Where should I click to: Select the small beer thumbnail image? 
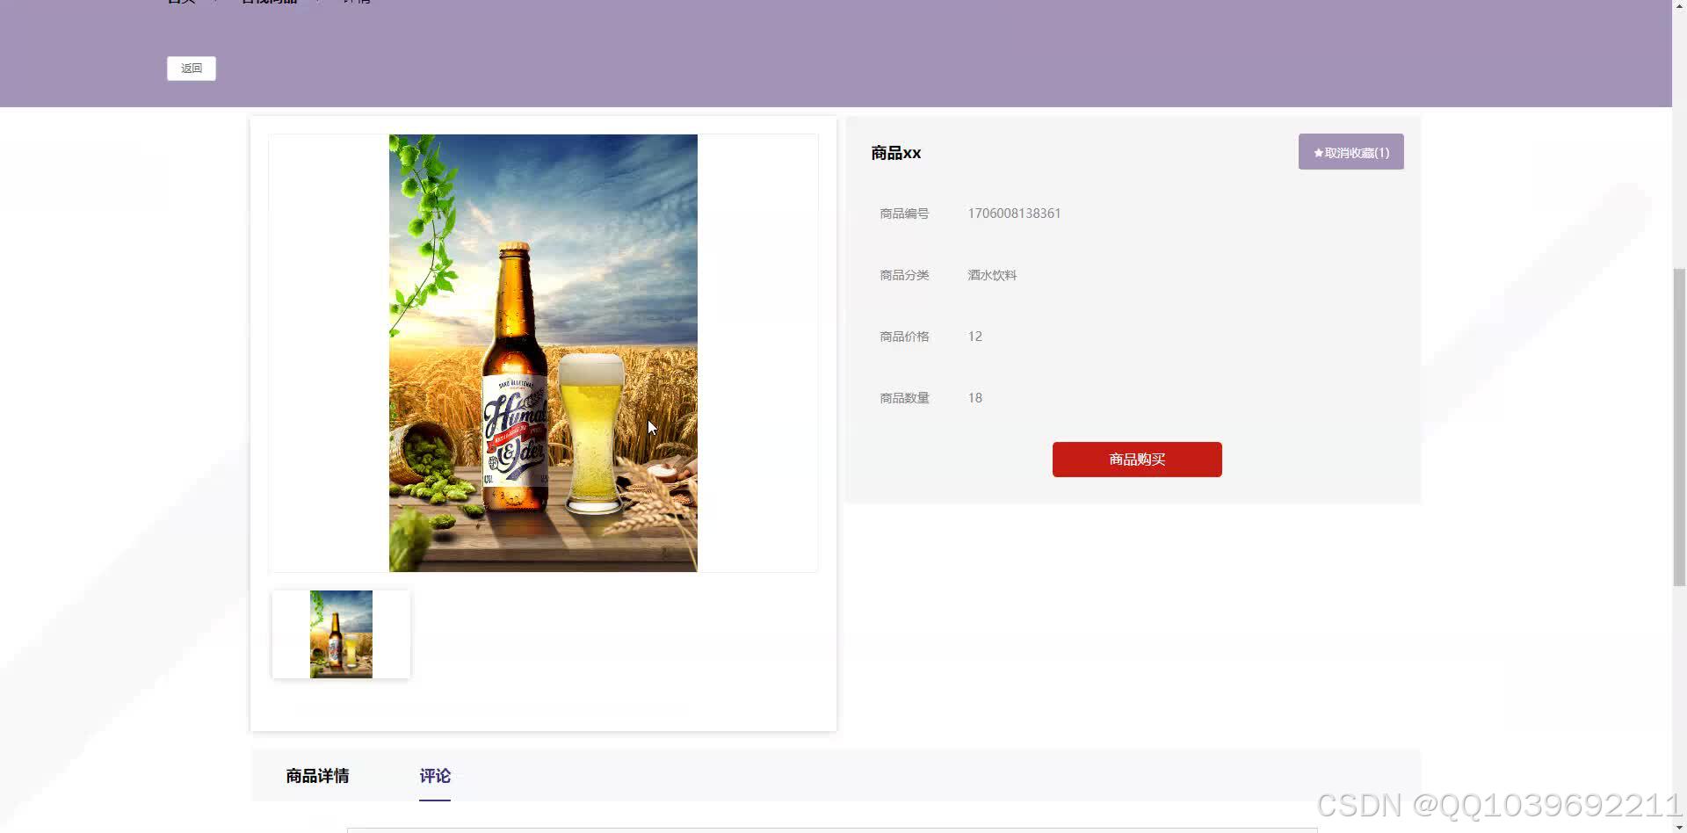341,634
